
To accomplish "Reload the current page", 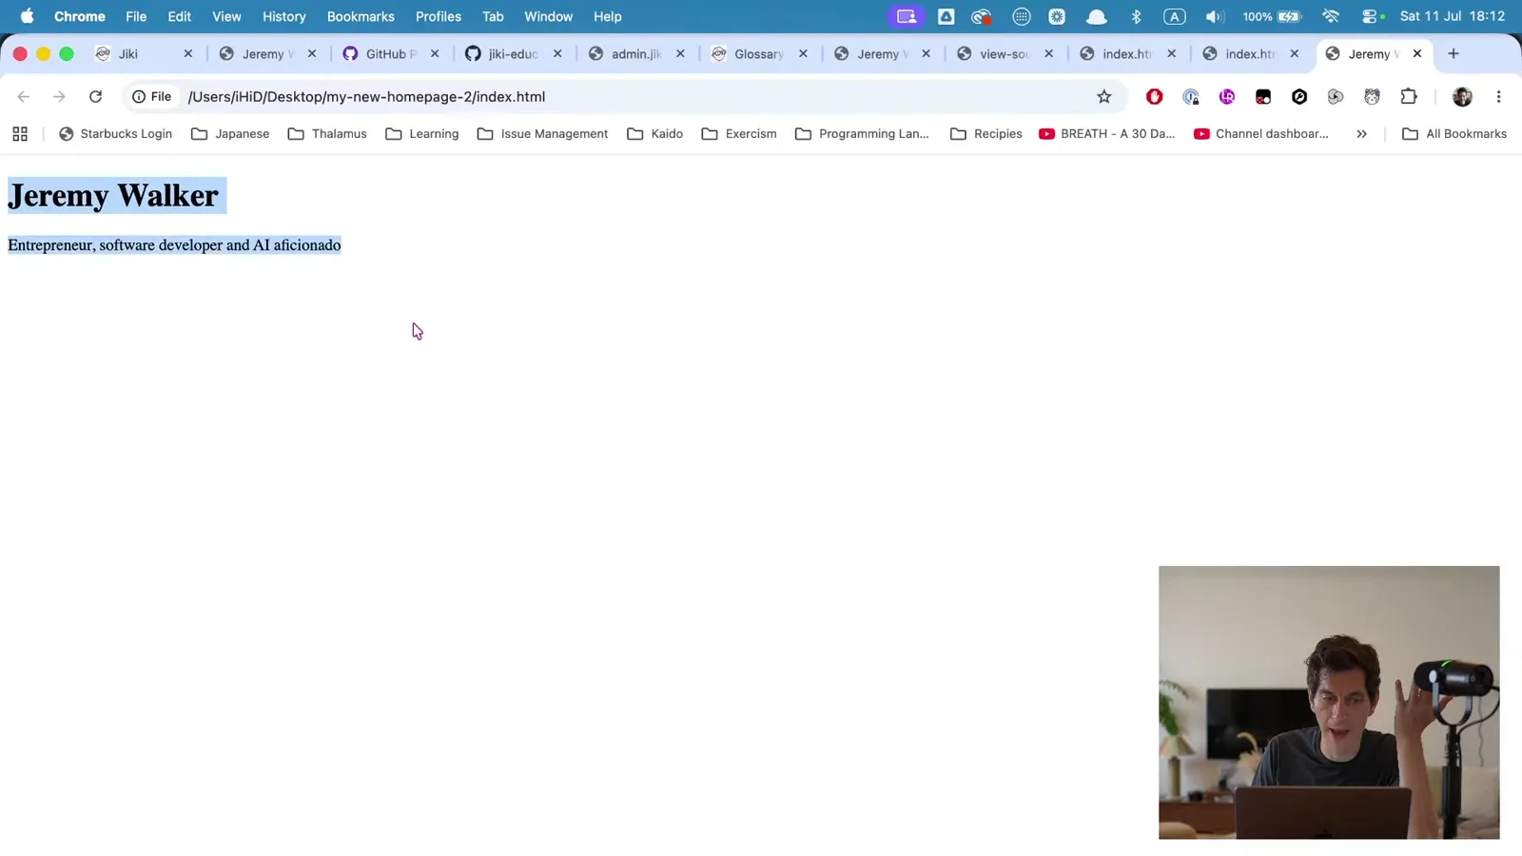I will point(95,96).
